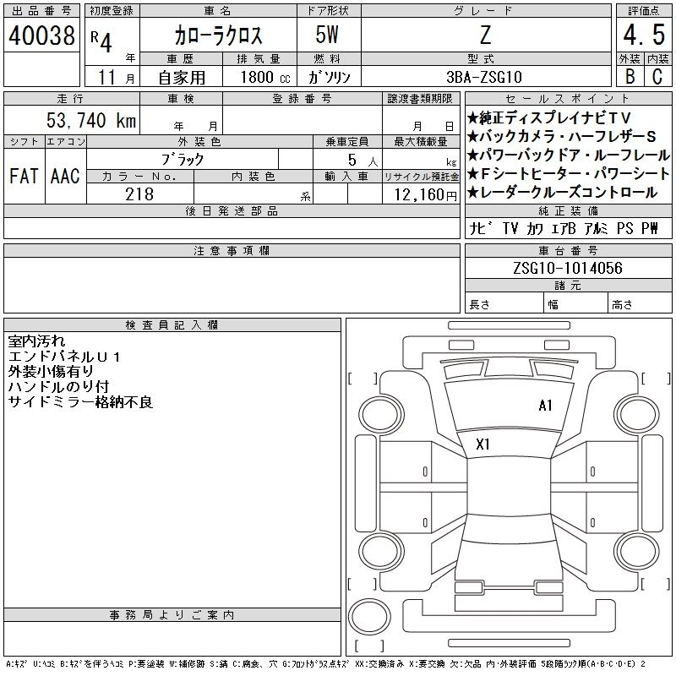This screenshot has height=676, width=676.
Task: Click recycle deposit 12,160円
Action: [x=425, y=195]
